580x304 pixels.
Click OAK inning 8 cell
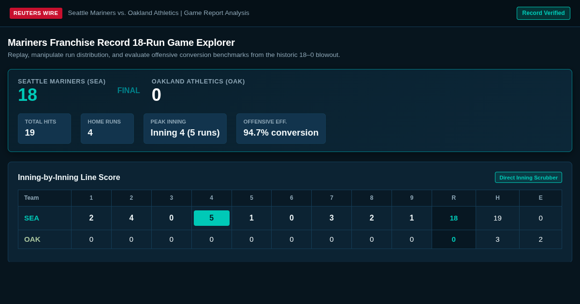click(x=372, y=239)
